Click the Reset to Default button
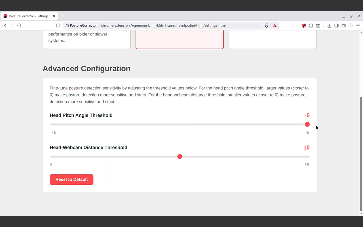The width and height of the screenshot is (363, 227). click(71, 179)
